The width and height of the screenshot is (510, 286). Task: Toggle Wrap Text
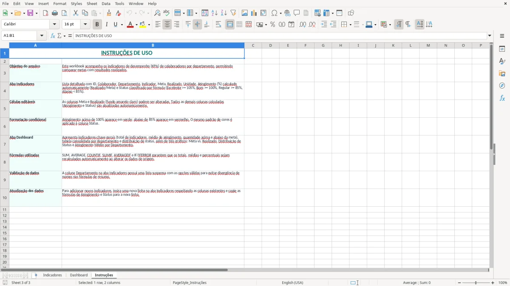(x=218, y=25)
